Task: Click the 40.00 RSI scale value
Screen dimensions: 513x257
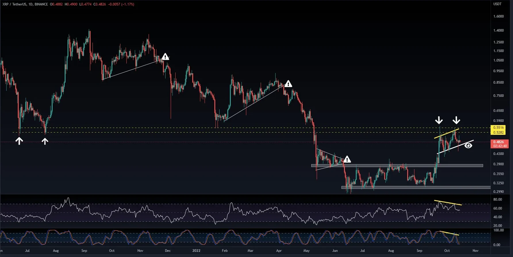Action: [498, 217]
